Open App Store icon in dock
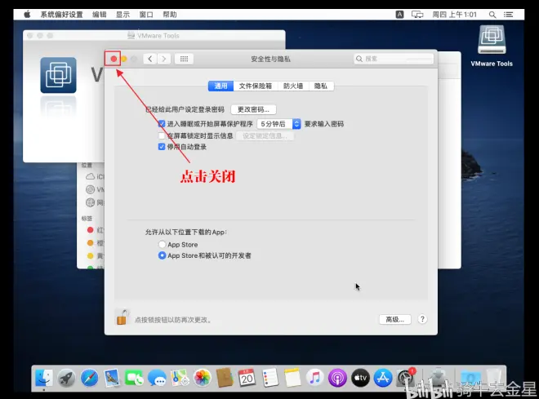Image resolution: width=539 pixels, height=399 pixels. pyautogui.click(x=383, y=378)
